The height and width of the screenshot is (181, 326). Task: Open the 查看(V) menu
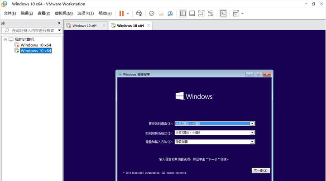click(43, 13)
